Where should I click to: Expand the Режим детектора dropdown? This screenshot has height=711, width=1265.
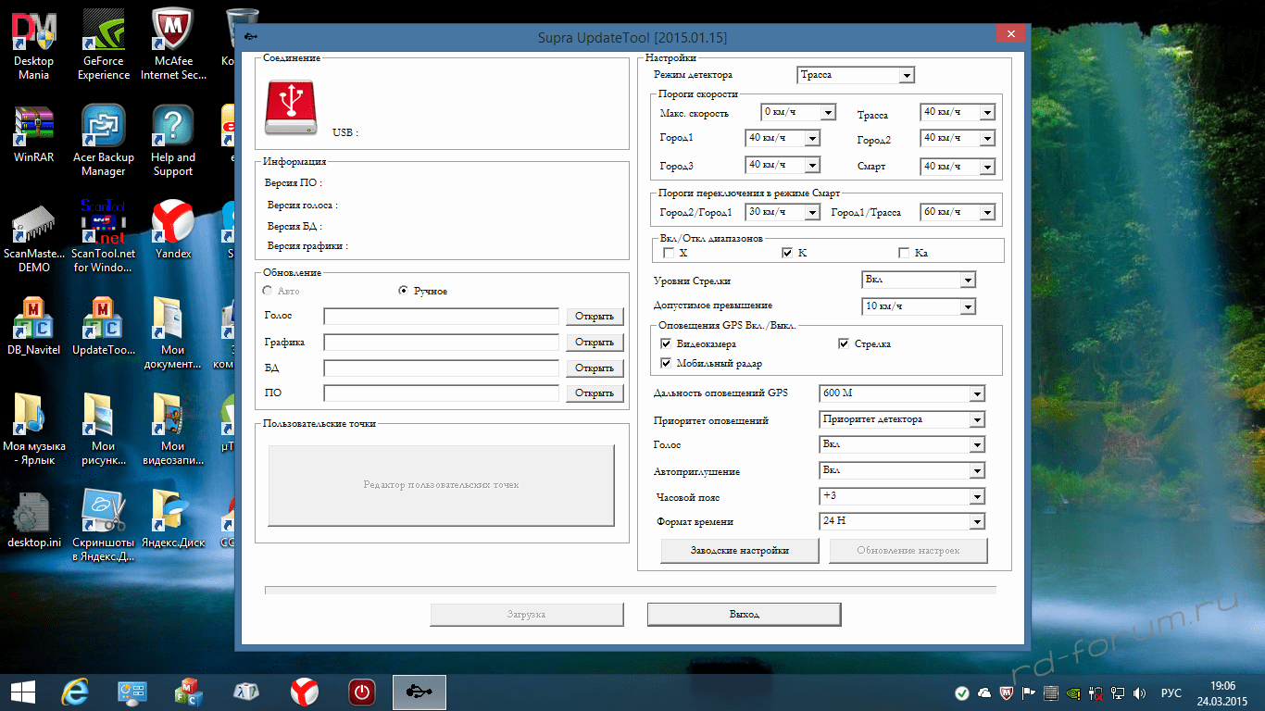click(x=907, y=75)
